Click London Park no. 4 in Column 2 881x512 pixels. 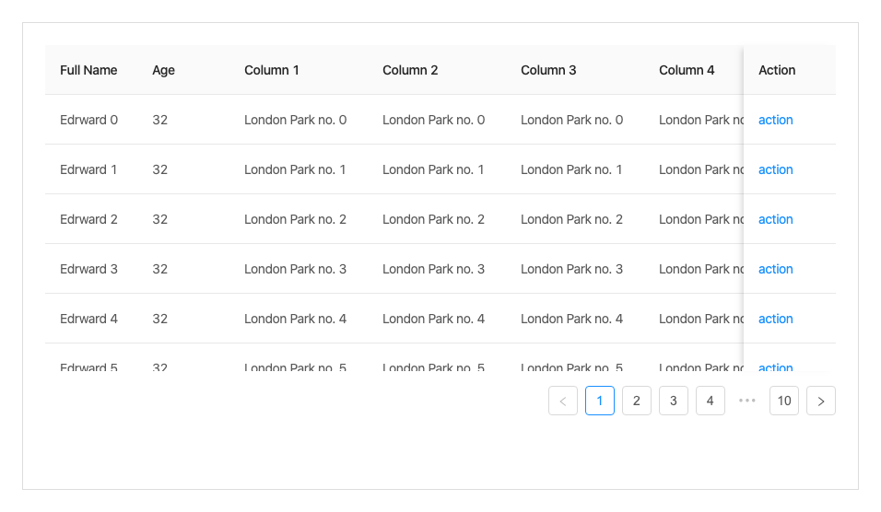[433, 319]
